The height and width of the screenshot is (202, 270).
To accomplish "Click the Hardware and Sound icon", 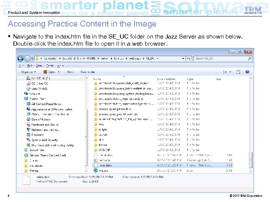I will (28, 124).
